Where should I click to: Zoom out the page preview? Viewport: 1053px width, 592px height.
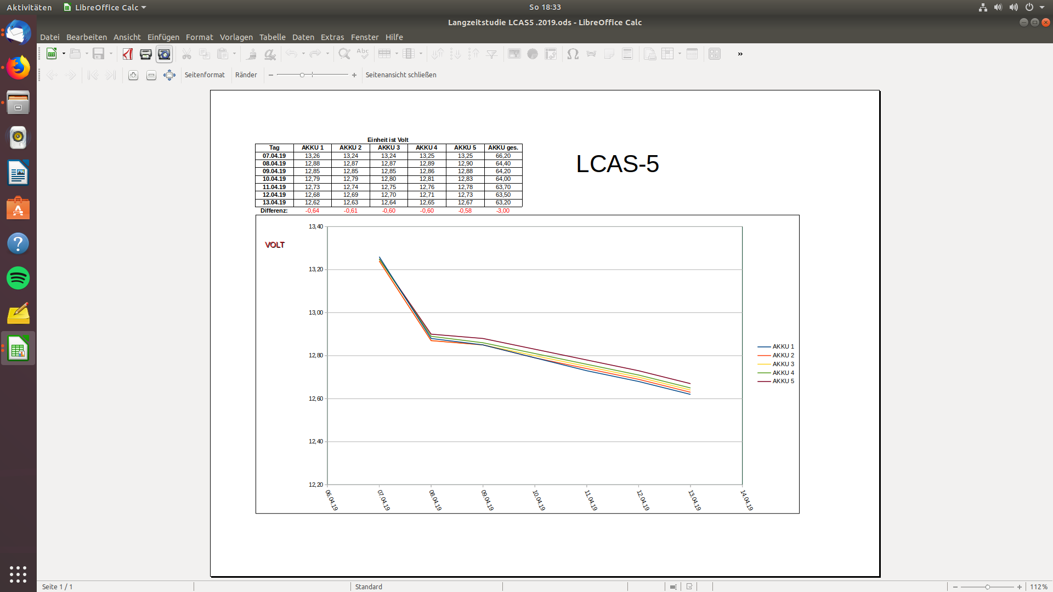(151, 75)
